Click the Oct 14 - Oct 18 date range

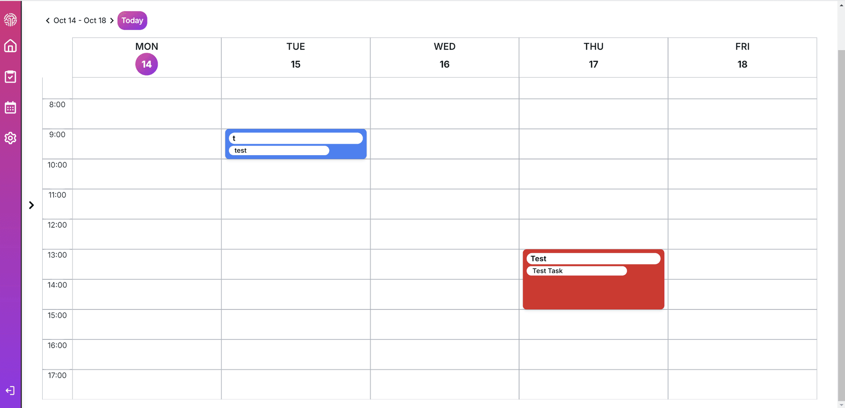coord(80,20)
